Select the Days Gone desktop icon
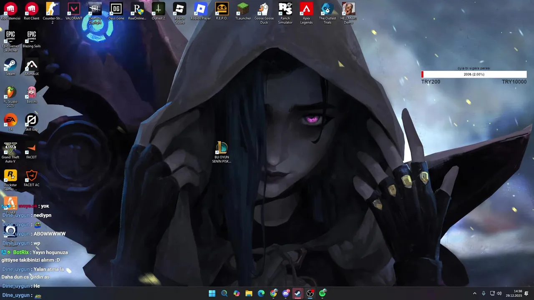This screenshot has height=300, width=534. tap(116, 11)
